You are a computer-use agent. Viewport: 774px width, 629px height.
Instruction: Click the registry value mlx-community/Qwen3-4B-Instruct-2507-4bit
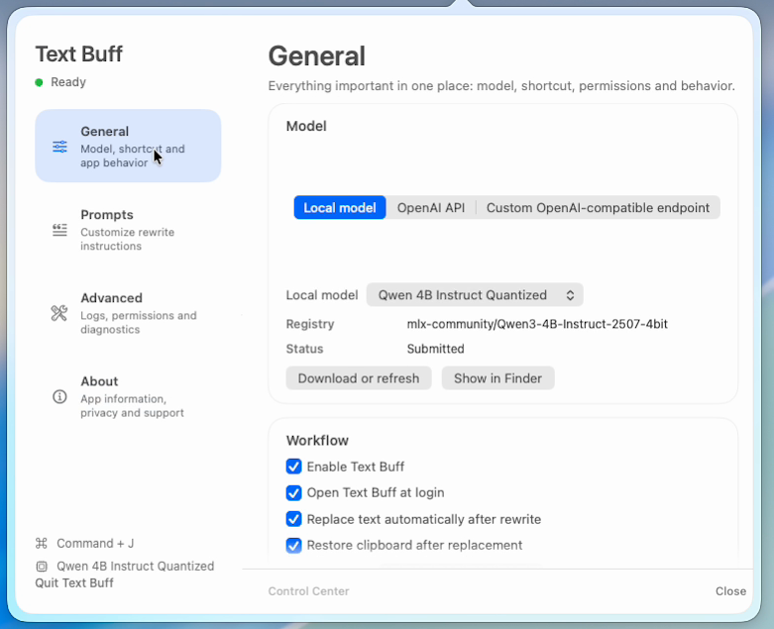(537, 324)
